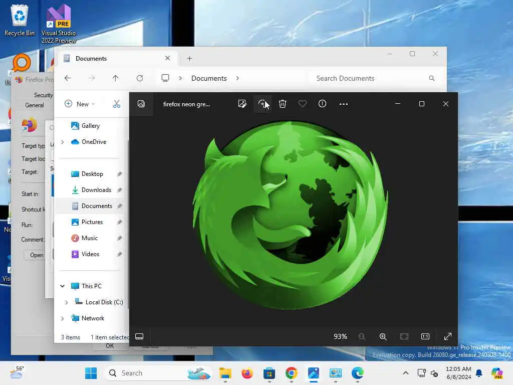
Task: Collapse the This PC node
Action: [63, 286]
